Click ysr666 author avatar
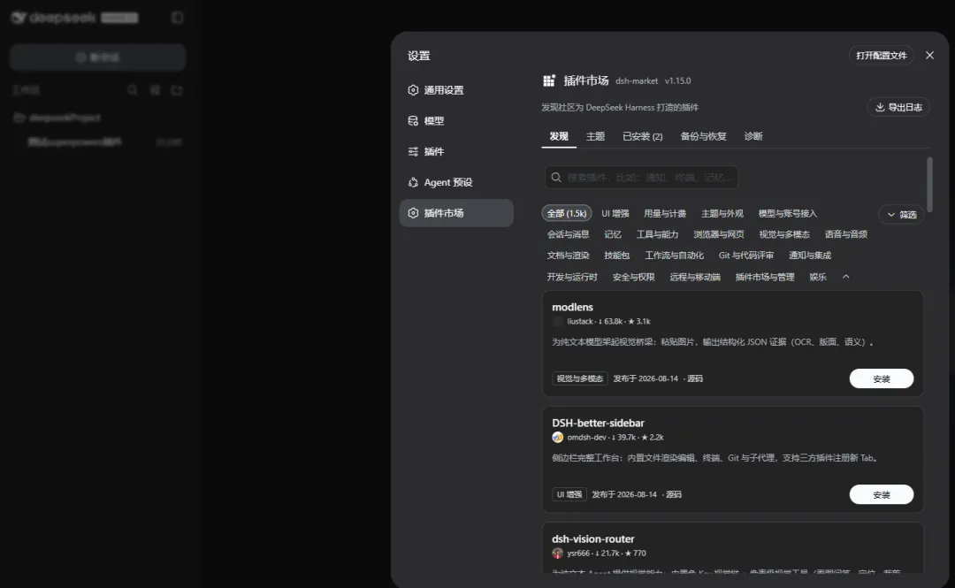 [557, 554]
